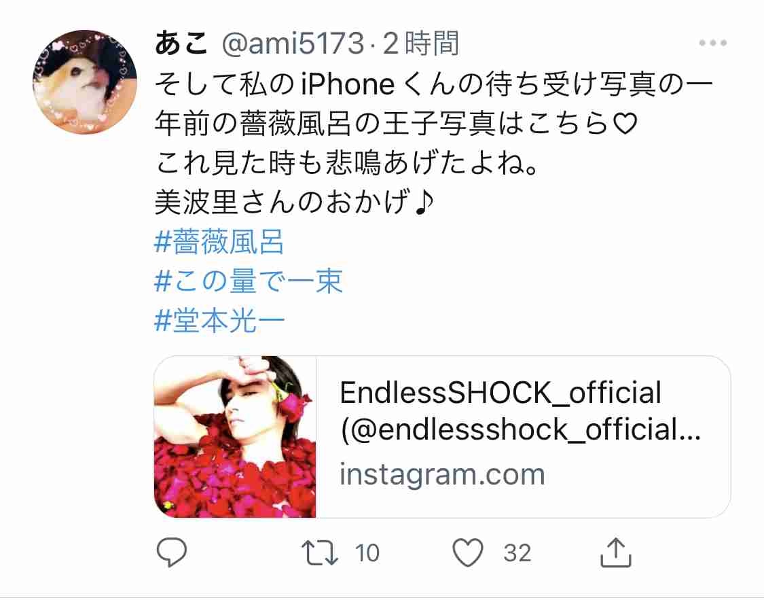
Task: Open the instagram.com domain link
Action: [442, 474]
